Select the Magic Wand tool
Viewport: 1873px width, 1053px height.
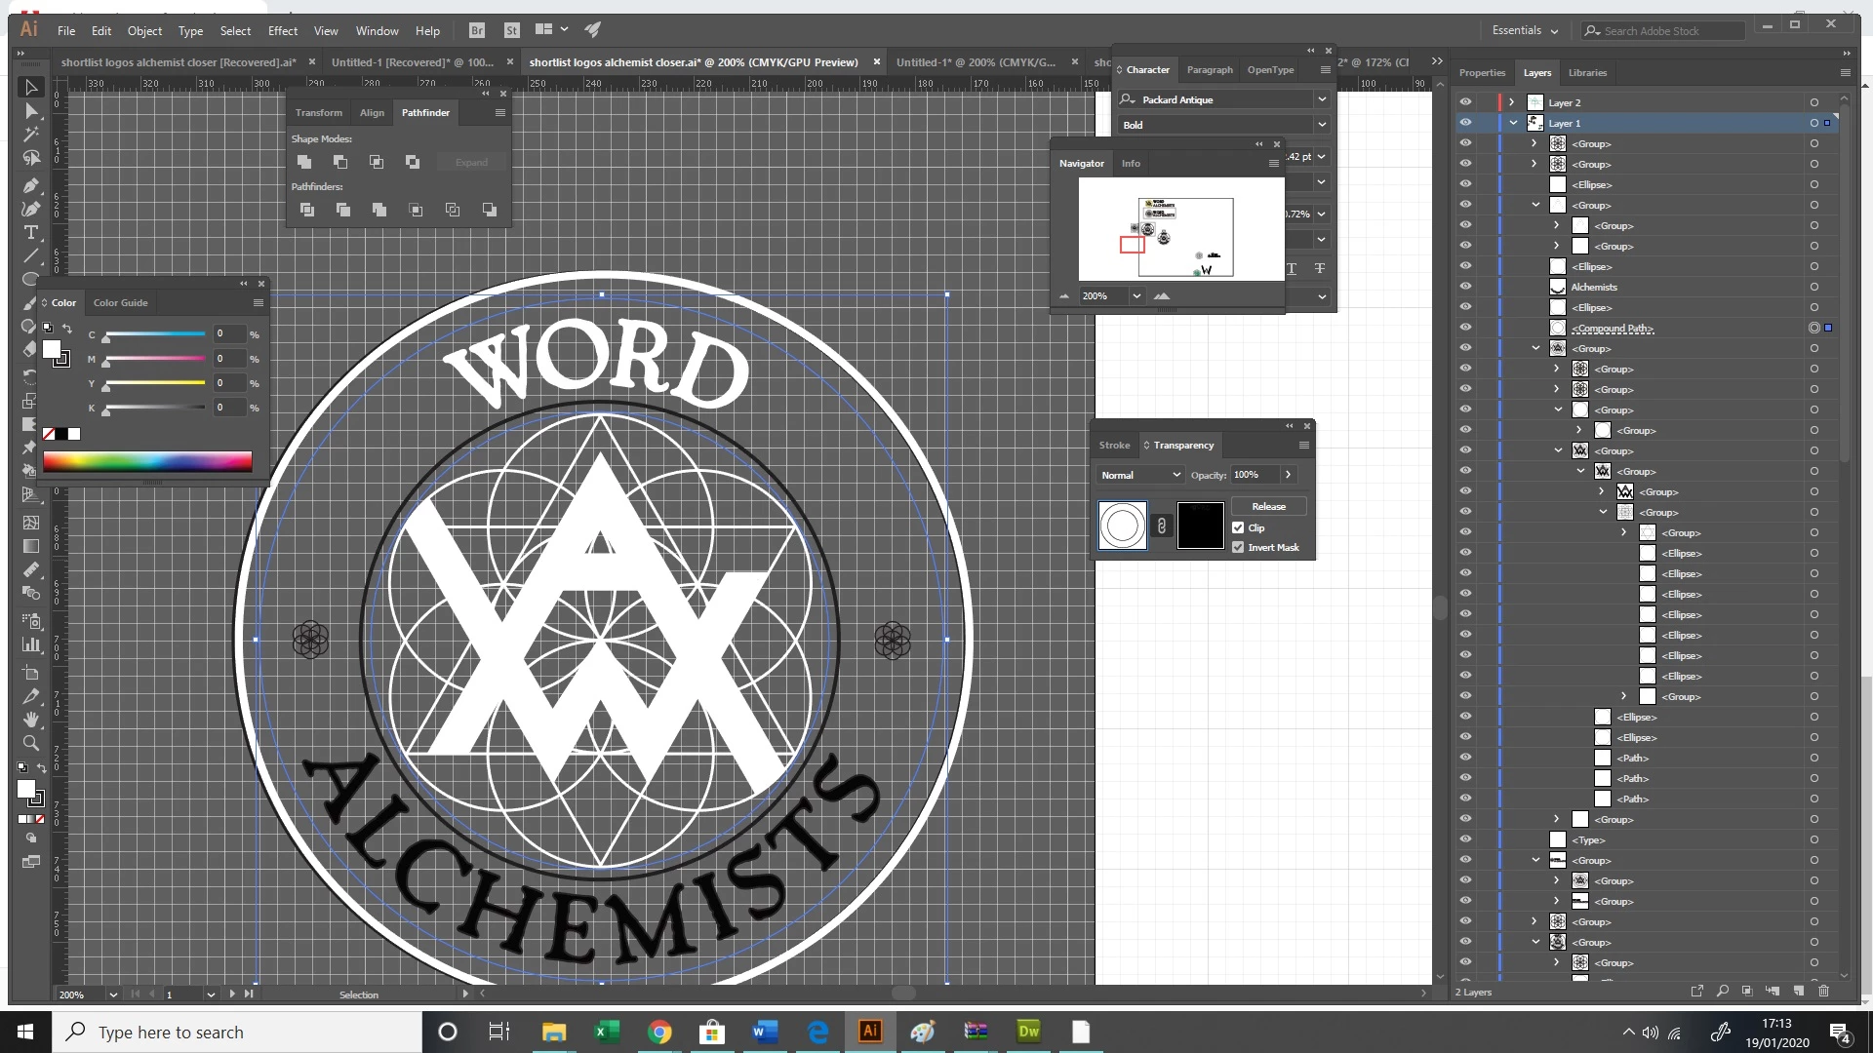click(30, 135)
